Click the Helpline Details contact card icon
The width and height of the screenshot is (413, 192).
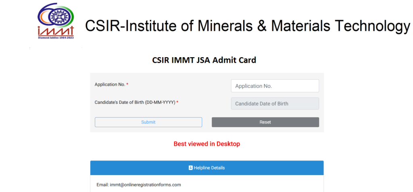coord(191,168)
